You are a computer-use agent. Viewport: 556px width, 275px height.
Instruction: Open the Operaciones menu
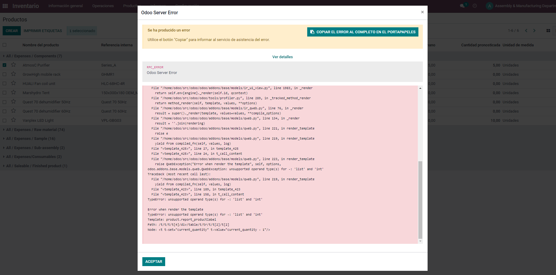(103, 6)
